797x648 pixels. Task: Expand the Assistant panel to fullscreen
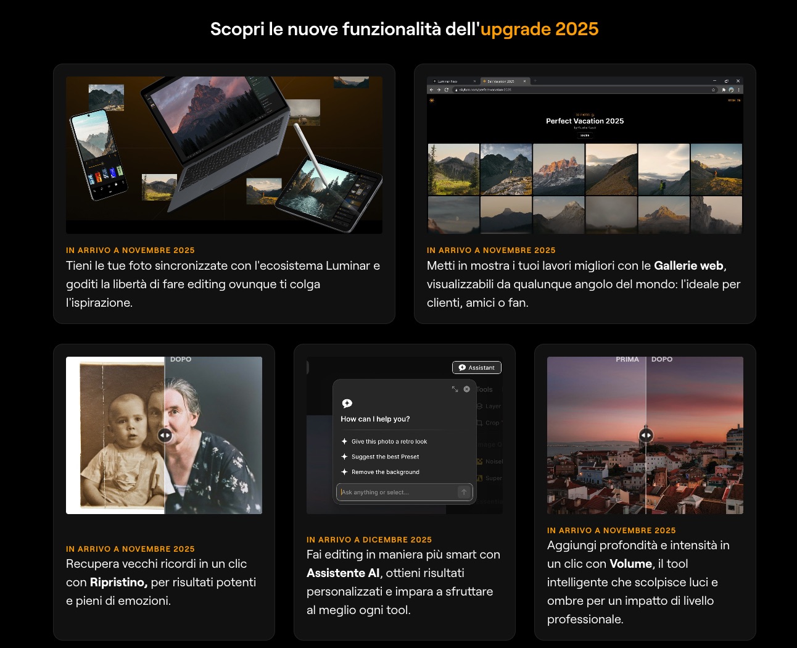point(455,389)
